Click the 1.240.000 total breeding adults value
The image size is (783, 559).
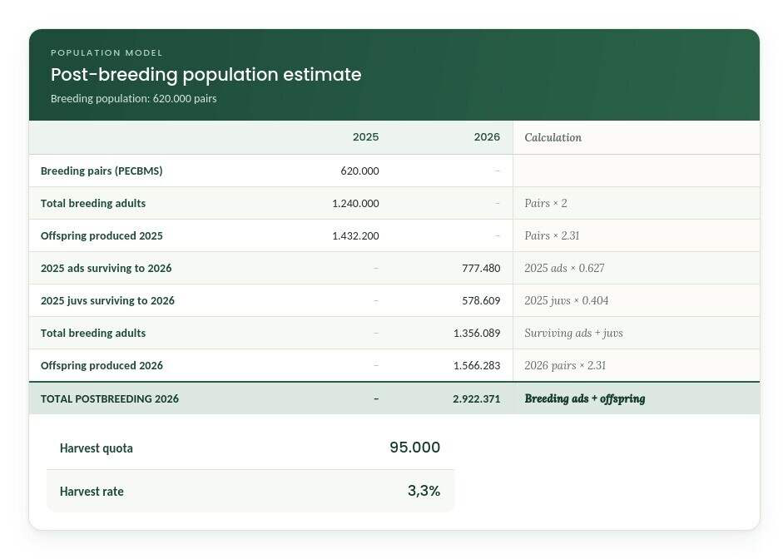point(355,203)
